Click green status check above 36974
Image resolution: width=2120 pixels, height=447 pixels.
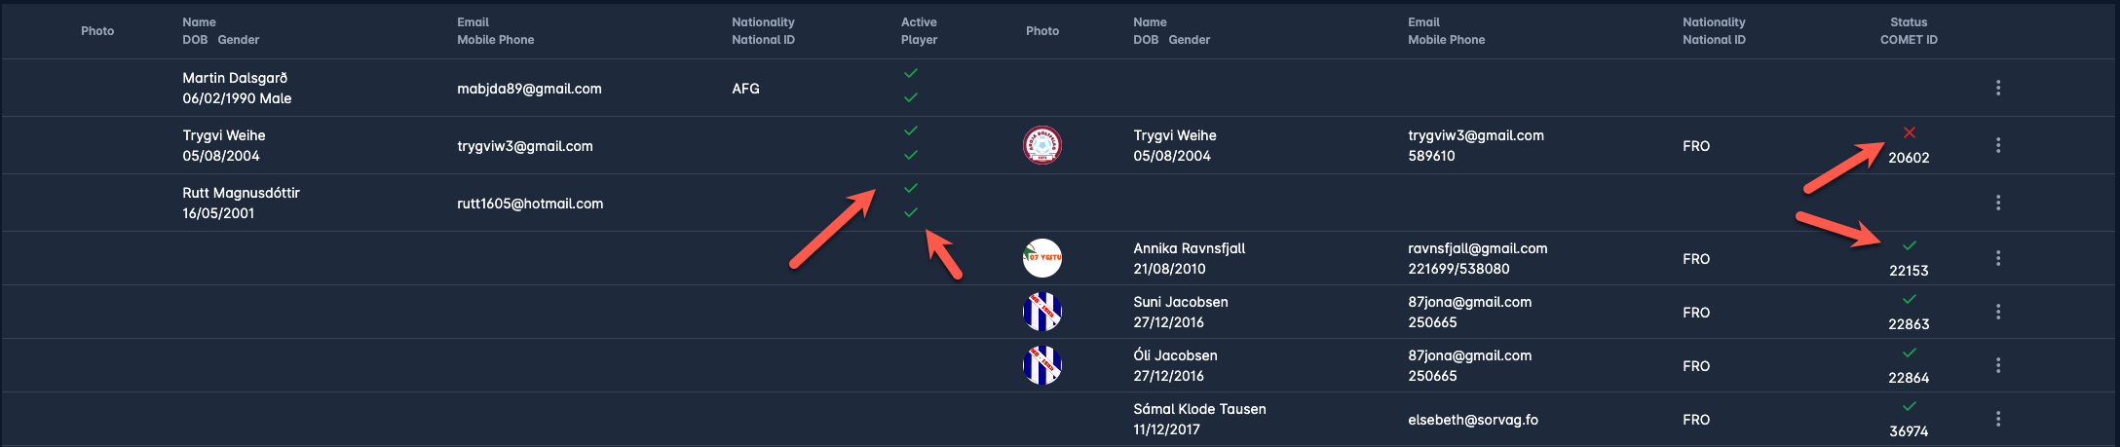(1909, 406)
